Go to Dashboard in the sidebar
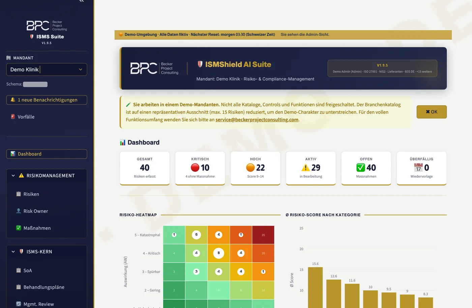The width and height of the screenshot is (472, 308). (x=47, y=154)
